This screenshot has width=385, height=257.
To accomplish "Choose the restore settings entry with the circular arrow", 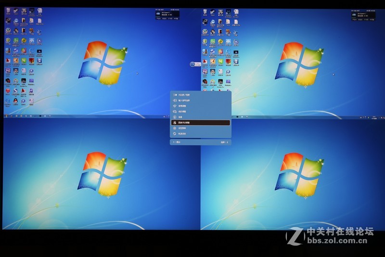I will pos(201,134).
